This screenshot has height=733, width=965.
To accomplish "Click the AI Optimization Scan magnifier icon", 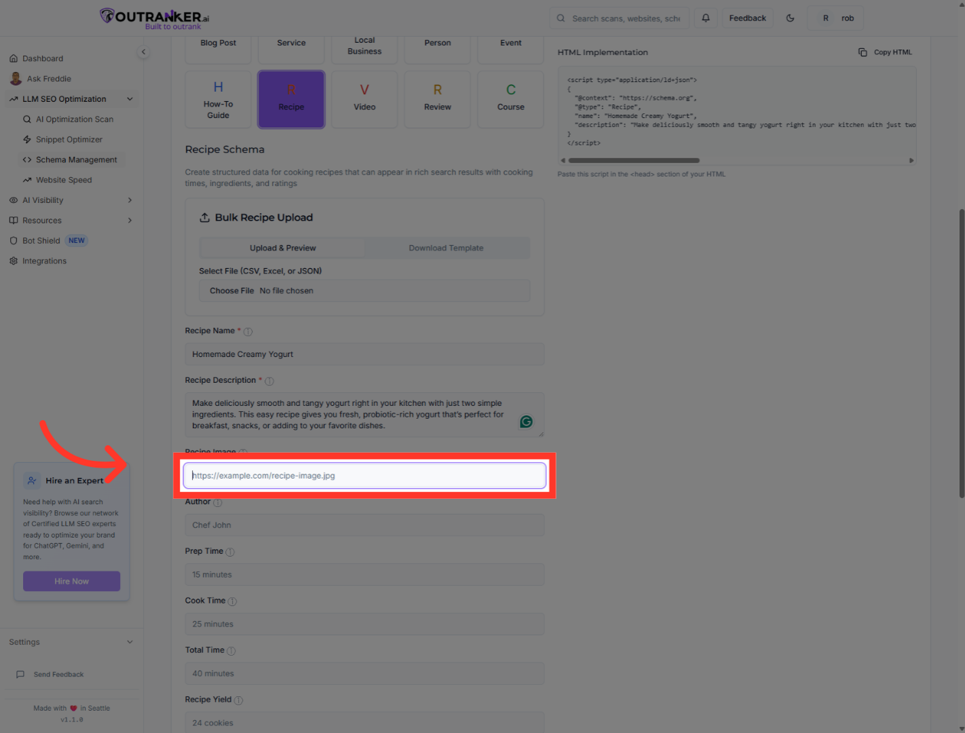I will [x=27, y=119].
